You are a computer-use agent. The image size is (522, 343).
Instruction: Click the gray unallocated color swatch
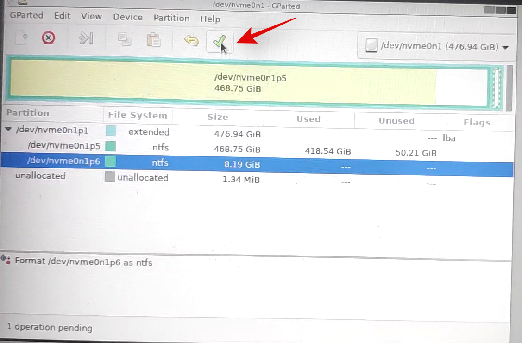point(110,177)
